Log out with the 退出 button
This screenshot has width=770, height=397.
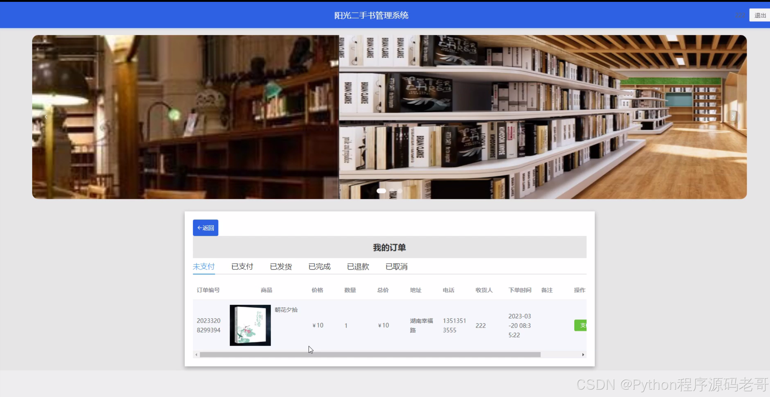pos(760,15)
